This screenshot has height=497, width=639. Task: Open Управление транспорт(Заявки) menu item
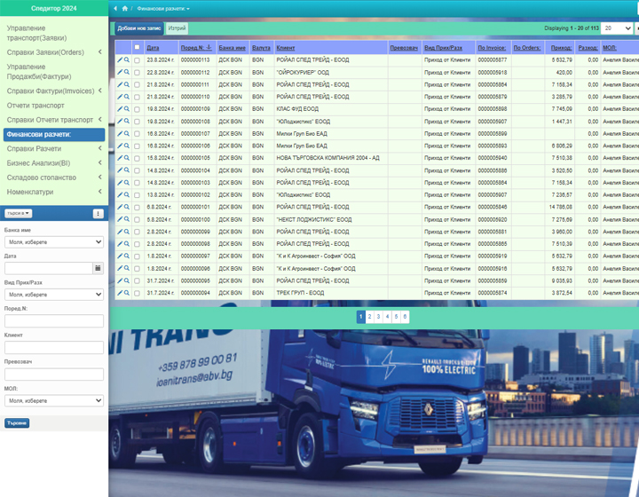[x=54, y=33]
